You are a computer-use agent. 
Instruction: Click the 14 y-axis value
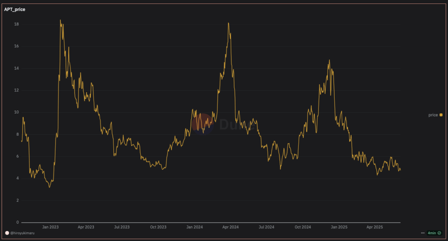point(17,68)
